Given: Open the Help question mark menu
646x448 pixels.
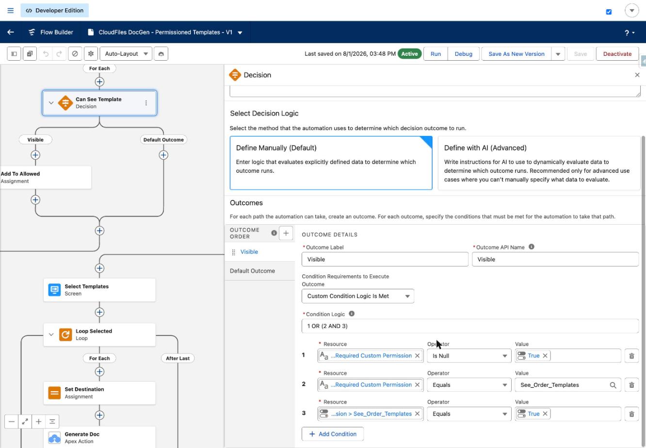Looking at the screenshot, I should [630, 33].
